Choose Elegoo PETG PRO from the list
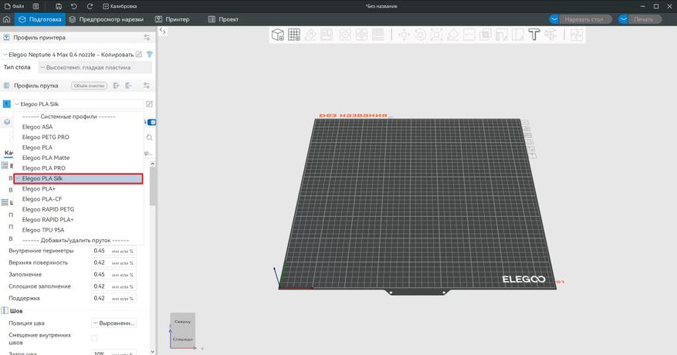677x355 pixels. (46, 137)
